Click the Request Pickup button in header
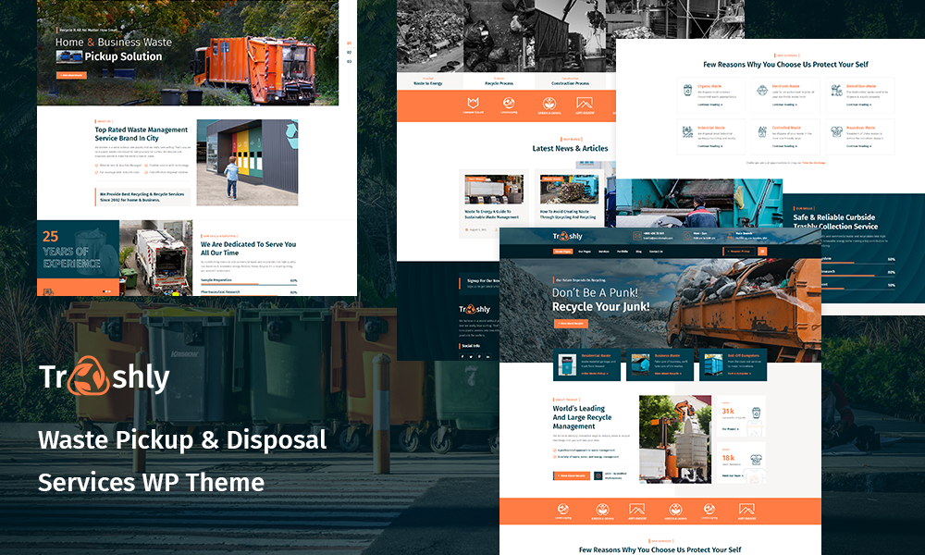The width and height of the screenshot is (925, 555). [x=739, y=251]
